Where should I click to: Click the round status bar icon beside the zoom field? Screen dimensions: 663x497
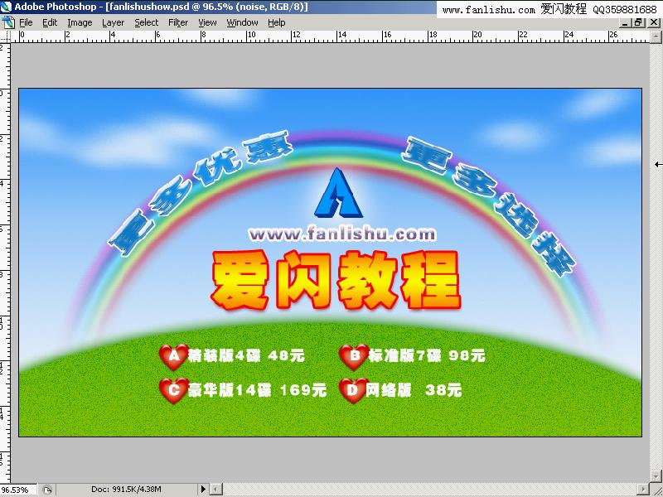[47, 490]
